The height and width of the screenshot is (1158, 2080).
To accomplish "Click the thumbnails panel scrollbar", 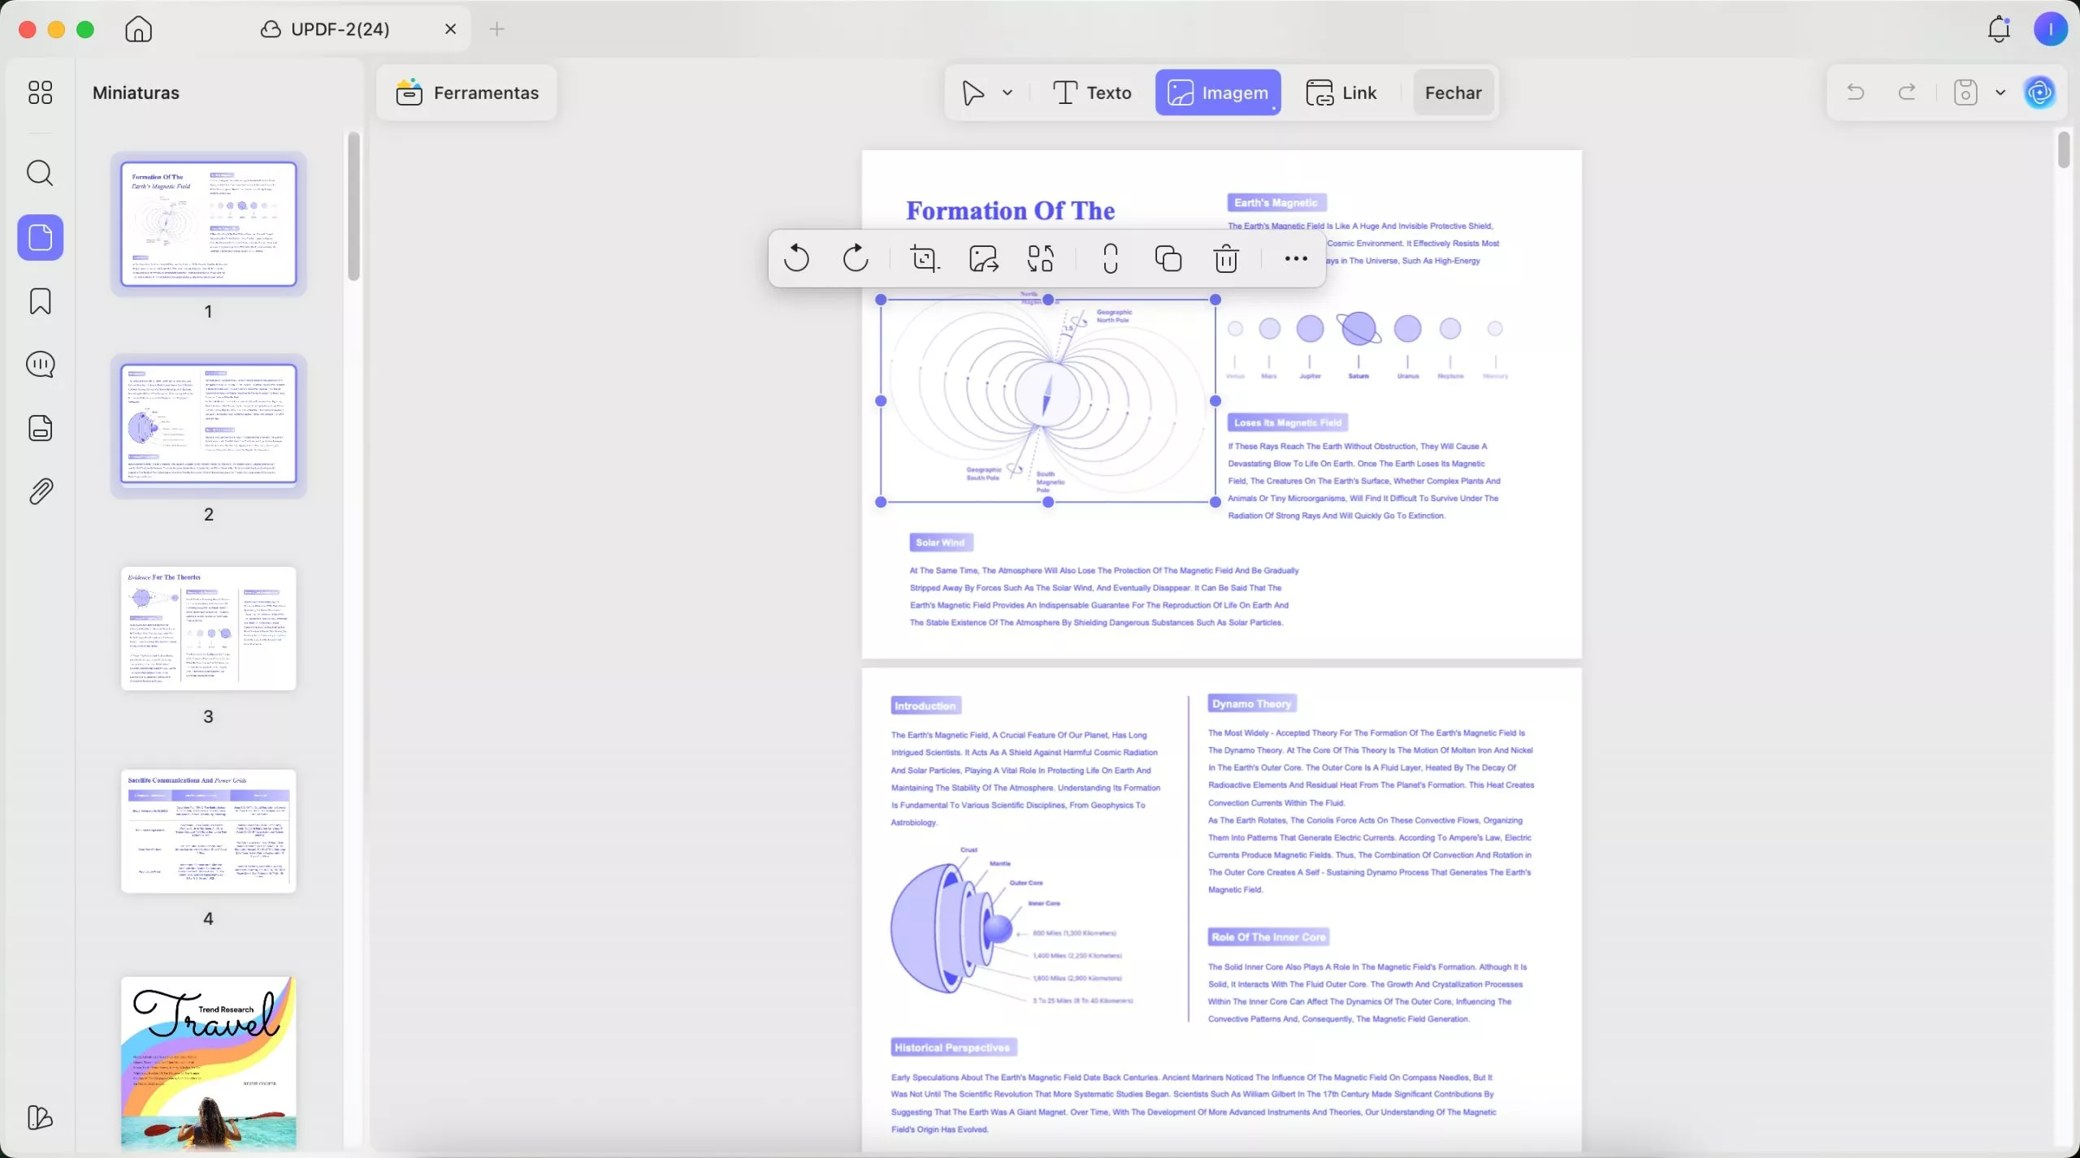I will (353, 207).
